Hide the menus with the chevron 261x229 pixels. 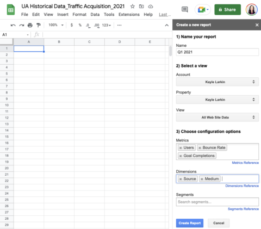(166, 25)
